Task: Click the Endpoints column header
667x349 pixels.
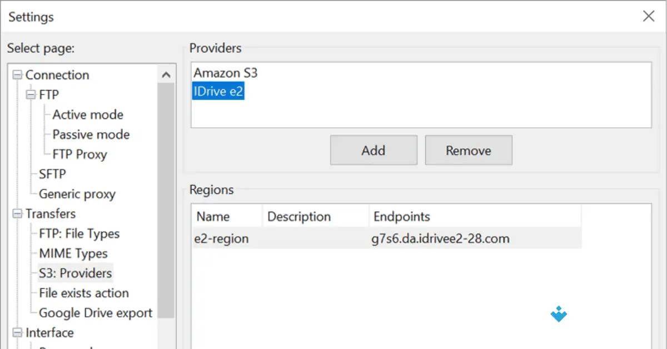Action: [x=401, y=216]
